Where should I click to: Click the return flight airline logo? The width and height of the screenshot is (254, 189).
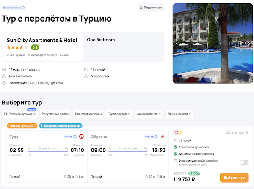pyautogui.click(x=162, y=137)
